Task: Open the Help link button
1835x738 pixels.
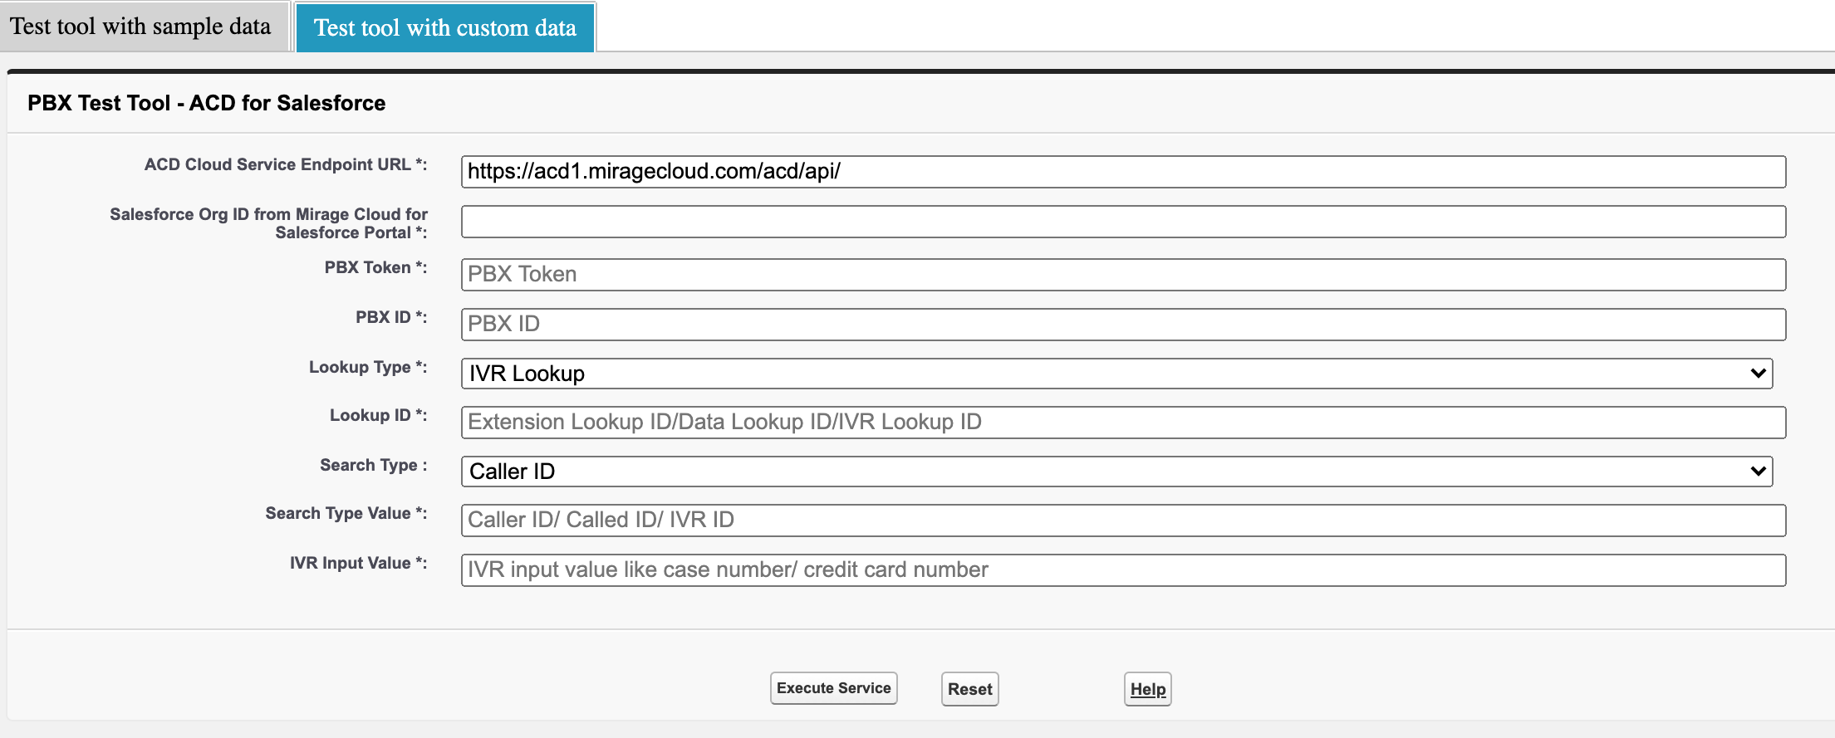Action: 1148,689
